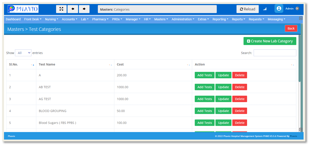Sort by the Action column
Image resolution: width=310 pixels, height=146 pixels.
point(244,64)
